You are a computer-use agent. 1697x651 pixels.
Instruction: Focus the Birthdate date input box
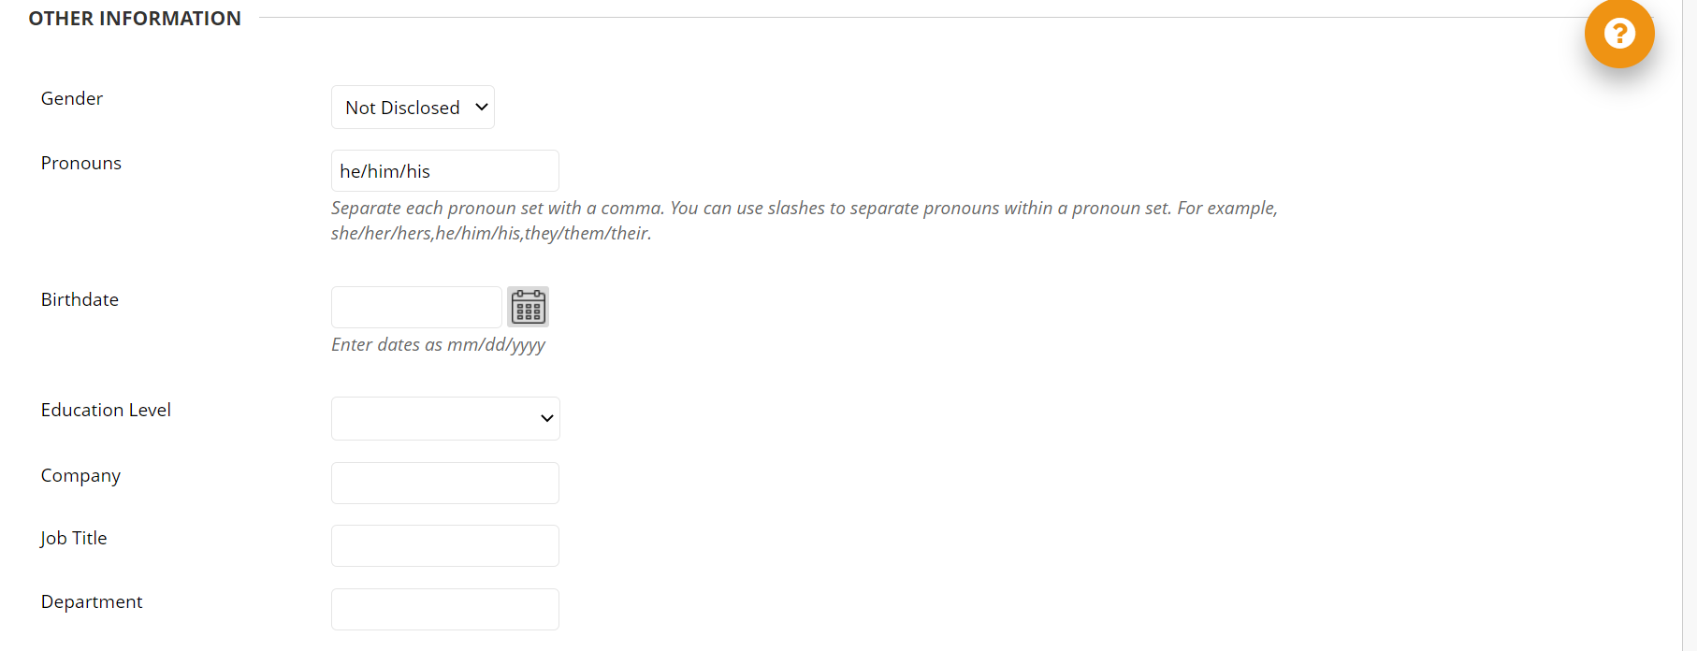[x=416, y=307]
